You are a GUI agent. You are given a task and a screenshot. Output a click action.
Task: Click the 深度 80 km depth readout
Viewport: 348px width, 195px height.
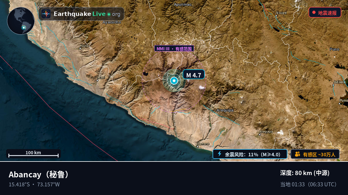305,173
